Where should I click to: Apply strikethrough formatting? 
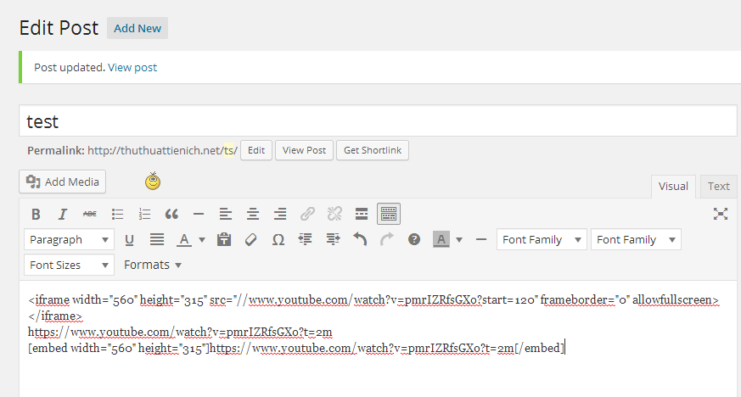(x=90, y=215)
